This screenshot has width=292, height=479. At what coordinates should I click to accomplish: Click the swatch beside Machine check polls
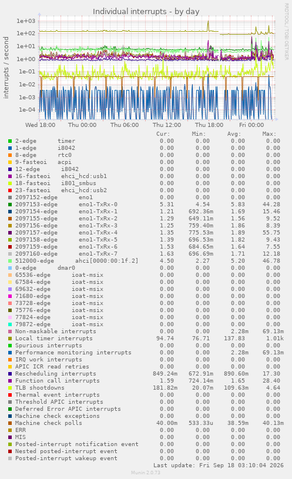pos(10,423)
